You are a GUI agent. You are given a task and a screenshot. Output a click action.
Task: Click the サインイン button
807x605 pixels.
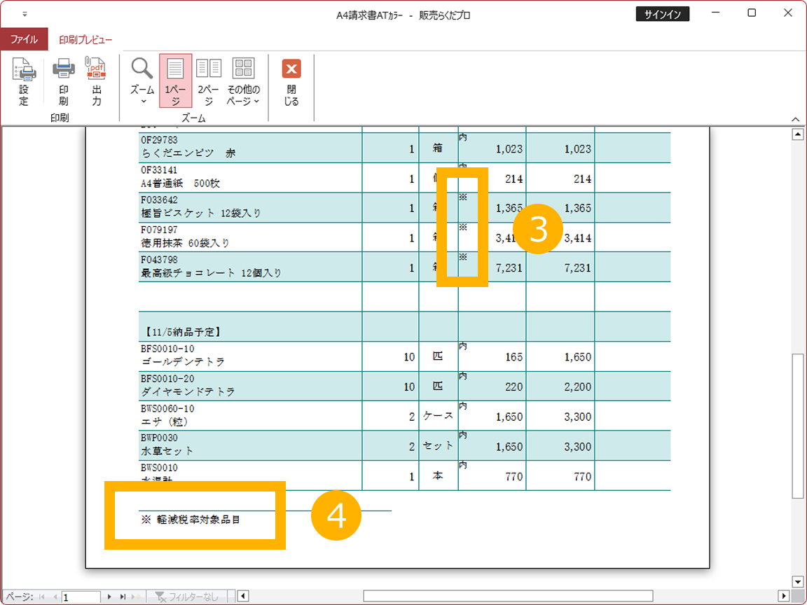pyautogui.click(x=662, y=14)
